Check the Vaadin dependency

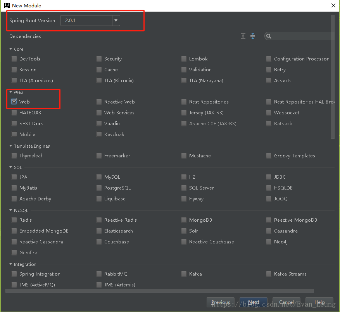tap(99, 123)
